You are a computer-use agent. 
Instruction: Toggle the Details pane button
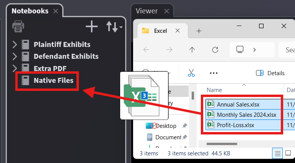270,73
